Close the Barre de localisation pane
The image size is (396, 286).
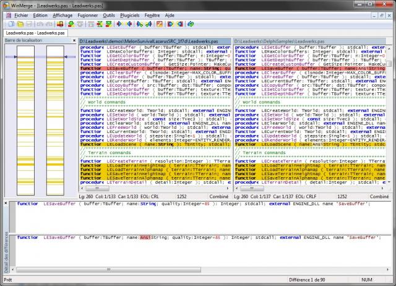click(x=75, y=40)
